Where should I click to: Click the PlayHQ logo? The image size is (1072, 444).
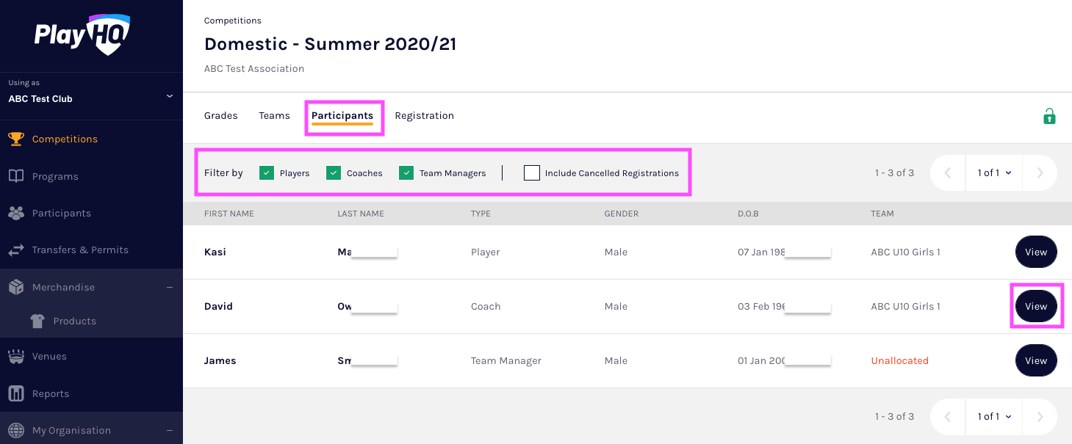82,34
